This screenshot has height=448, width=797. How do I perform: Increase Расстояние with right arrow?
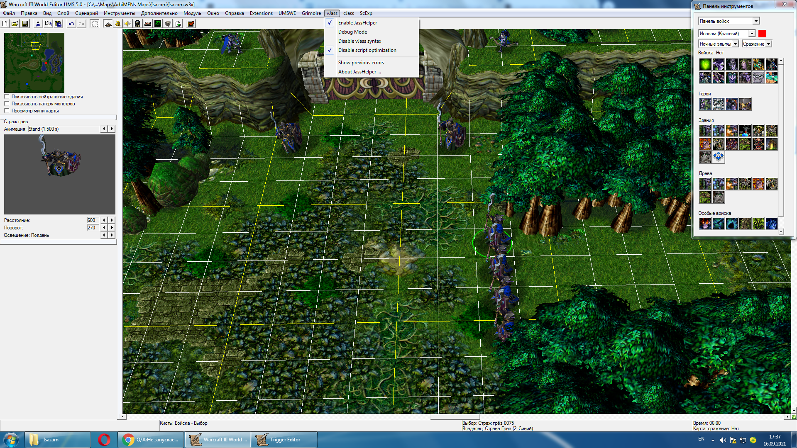pyautogui.click(x=112, y=220)
